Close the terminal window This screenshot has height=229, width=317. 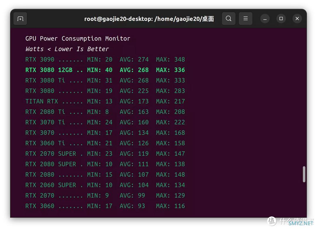(297, 19)
